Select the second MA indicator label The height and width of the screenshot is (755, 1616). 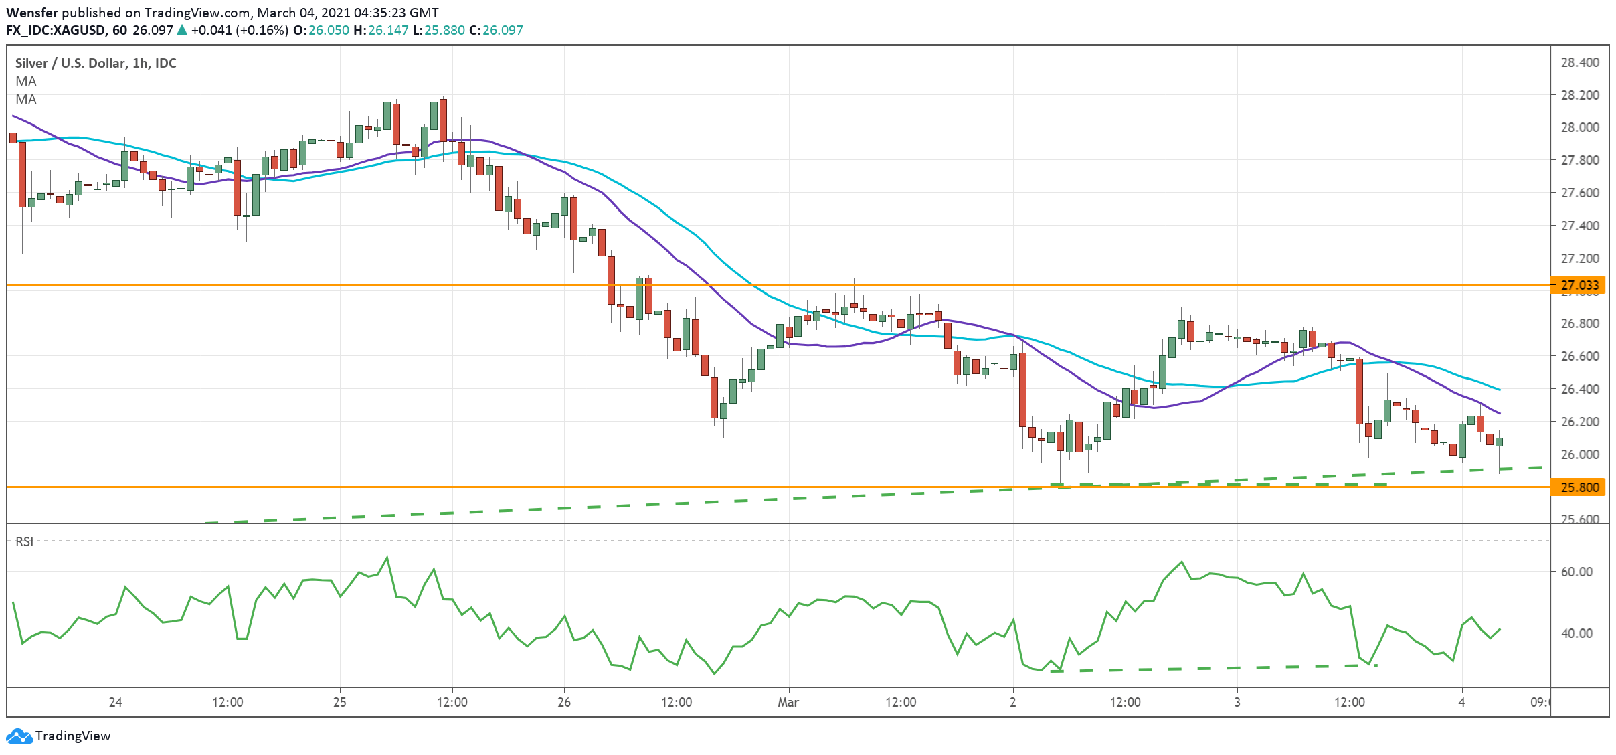[x=26, y=99]
